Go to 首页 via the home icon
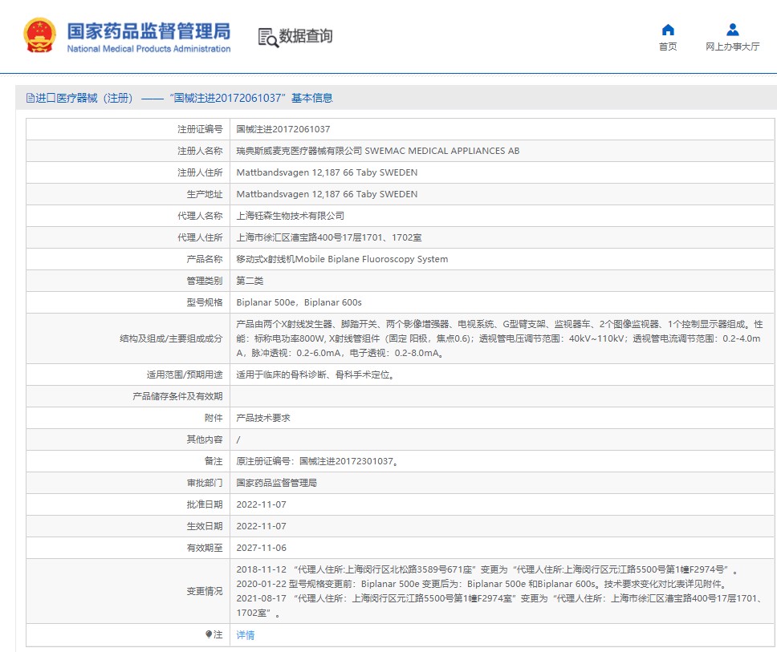The width and height of the screenshot is (777, 652). [x=668, y=30]
